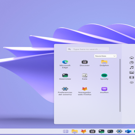Open Music folder sidebar icon
This screenshot has width=135, height=135.
tap(132, 67)
